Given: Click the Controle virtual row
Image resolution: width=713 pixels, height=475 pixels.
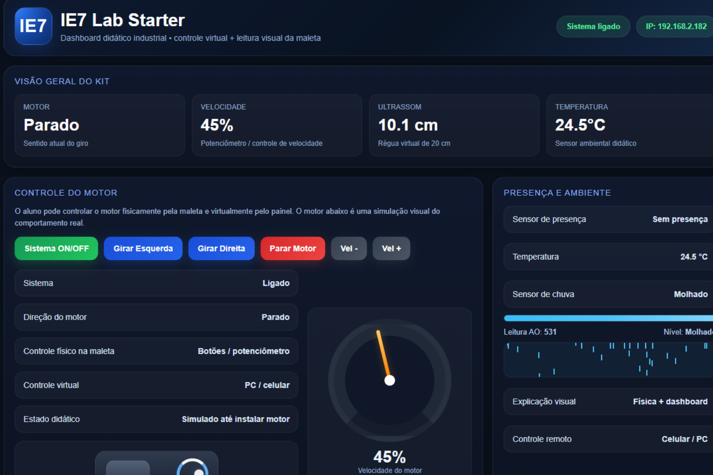Looking at the screenshot, I should point(156,385).
